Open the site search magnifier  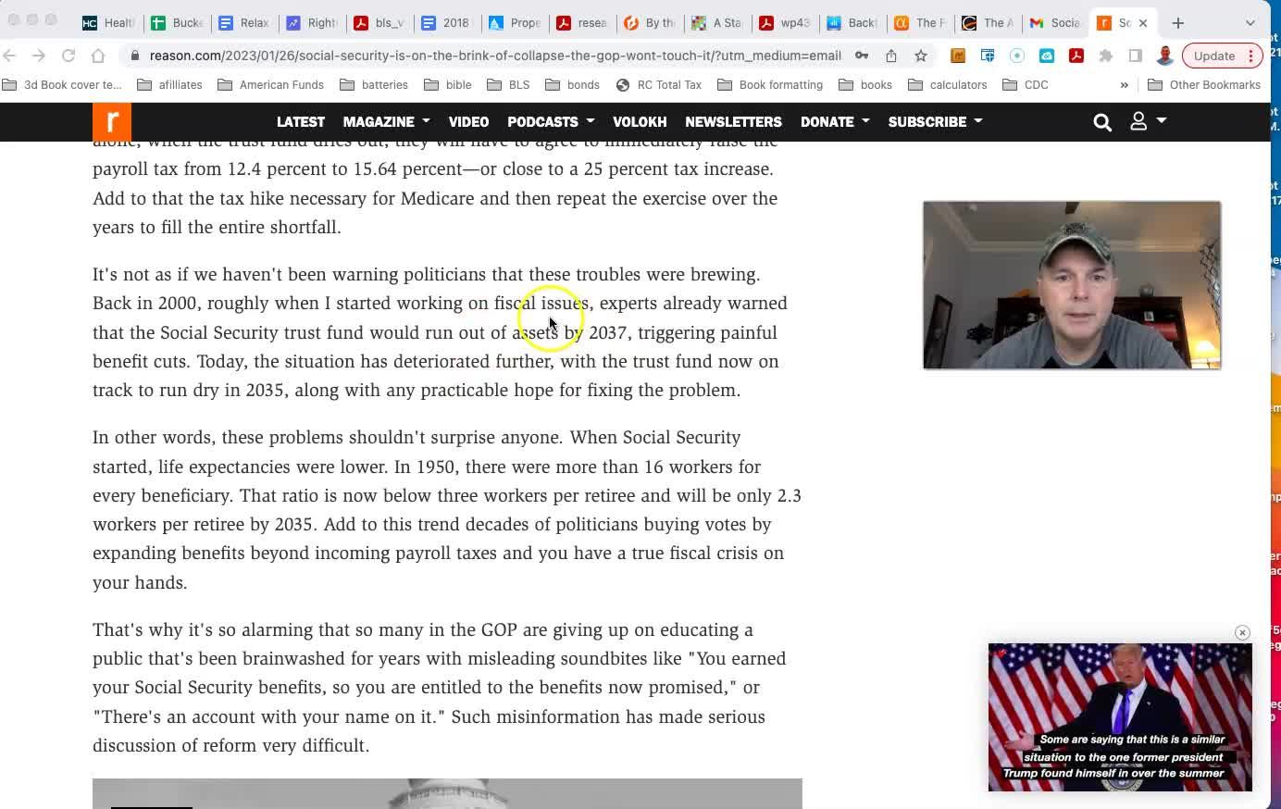(x=1102, y=122)
